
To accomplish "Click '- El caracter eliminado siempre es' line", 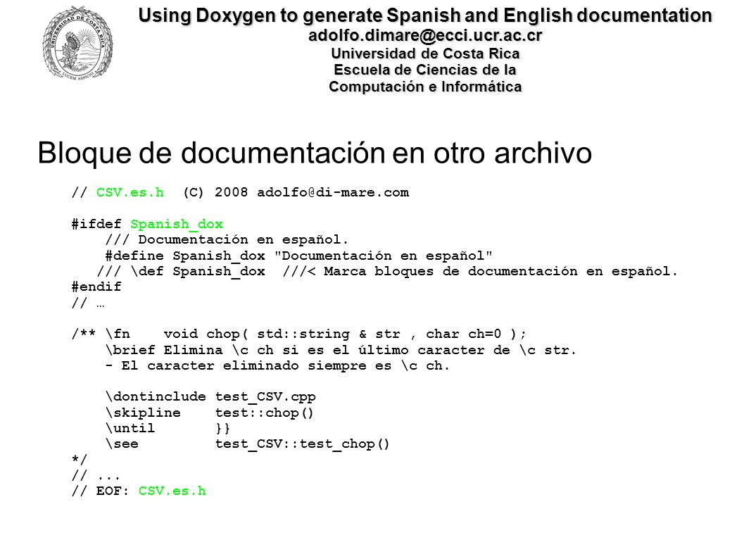I will [277, 366].
